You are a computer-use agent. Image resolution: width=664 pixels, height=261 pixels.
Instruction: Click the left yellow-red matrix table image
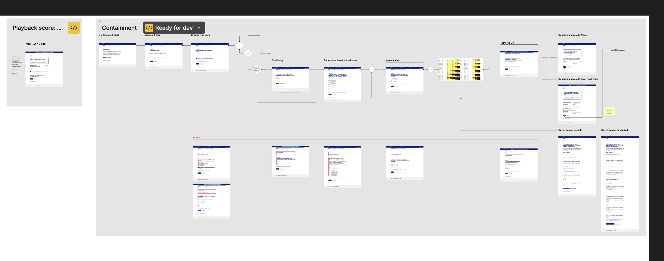point(450,69)
